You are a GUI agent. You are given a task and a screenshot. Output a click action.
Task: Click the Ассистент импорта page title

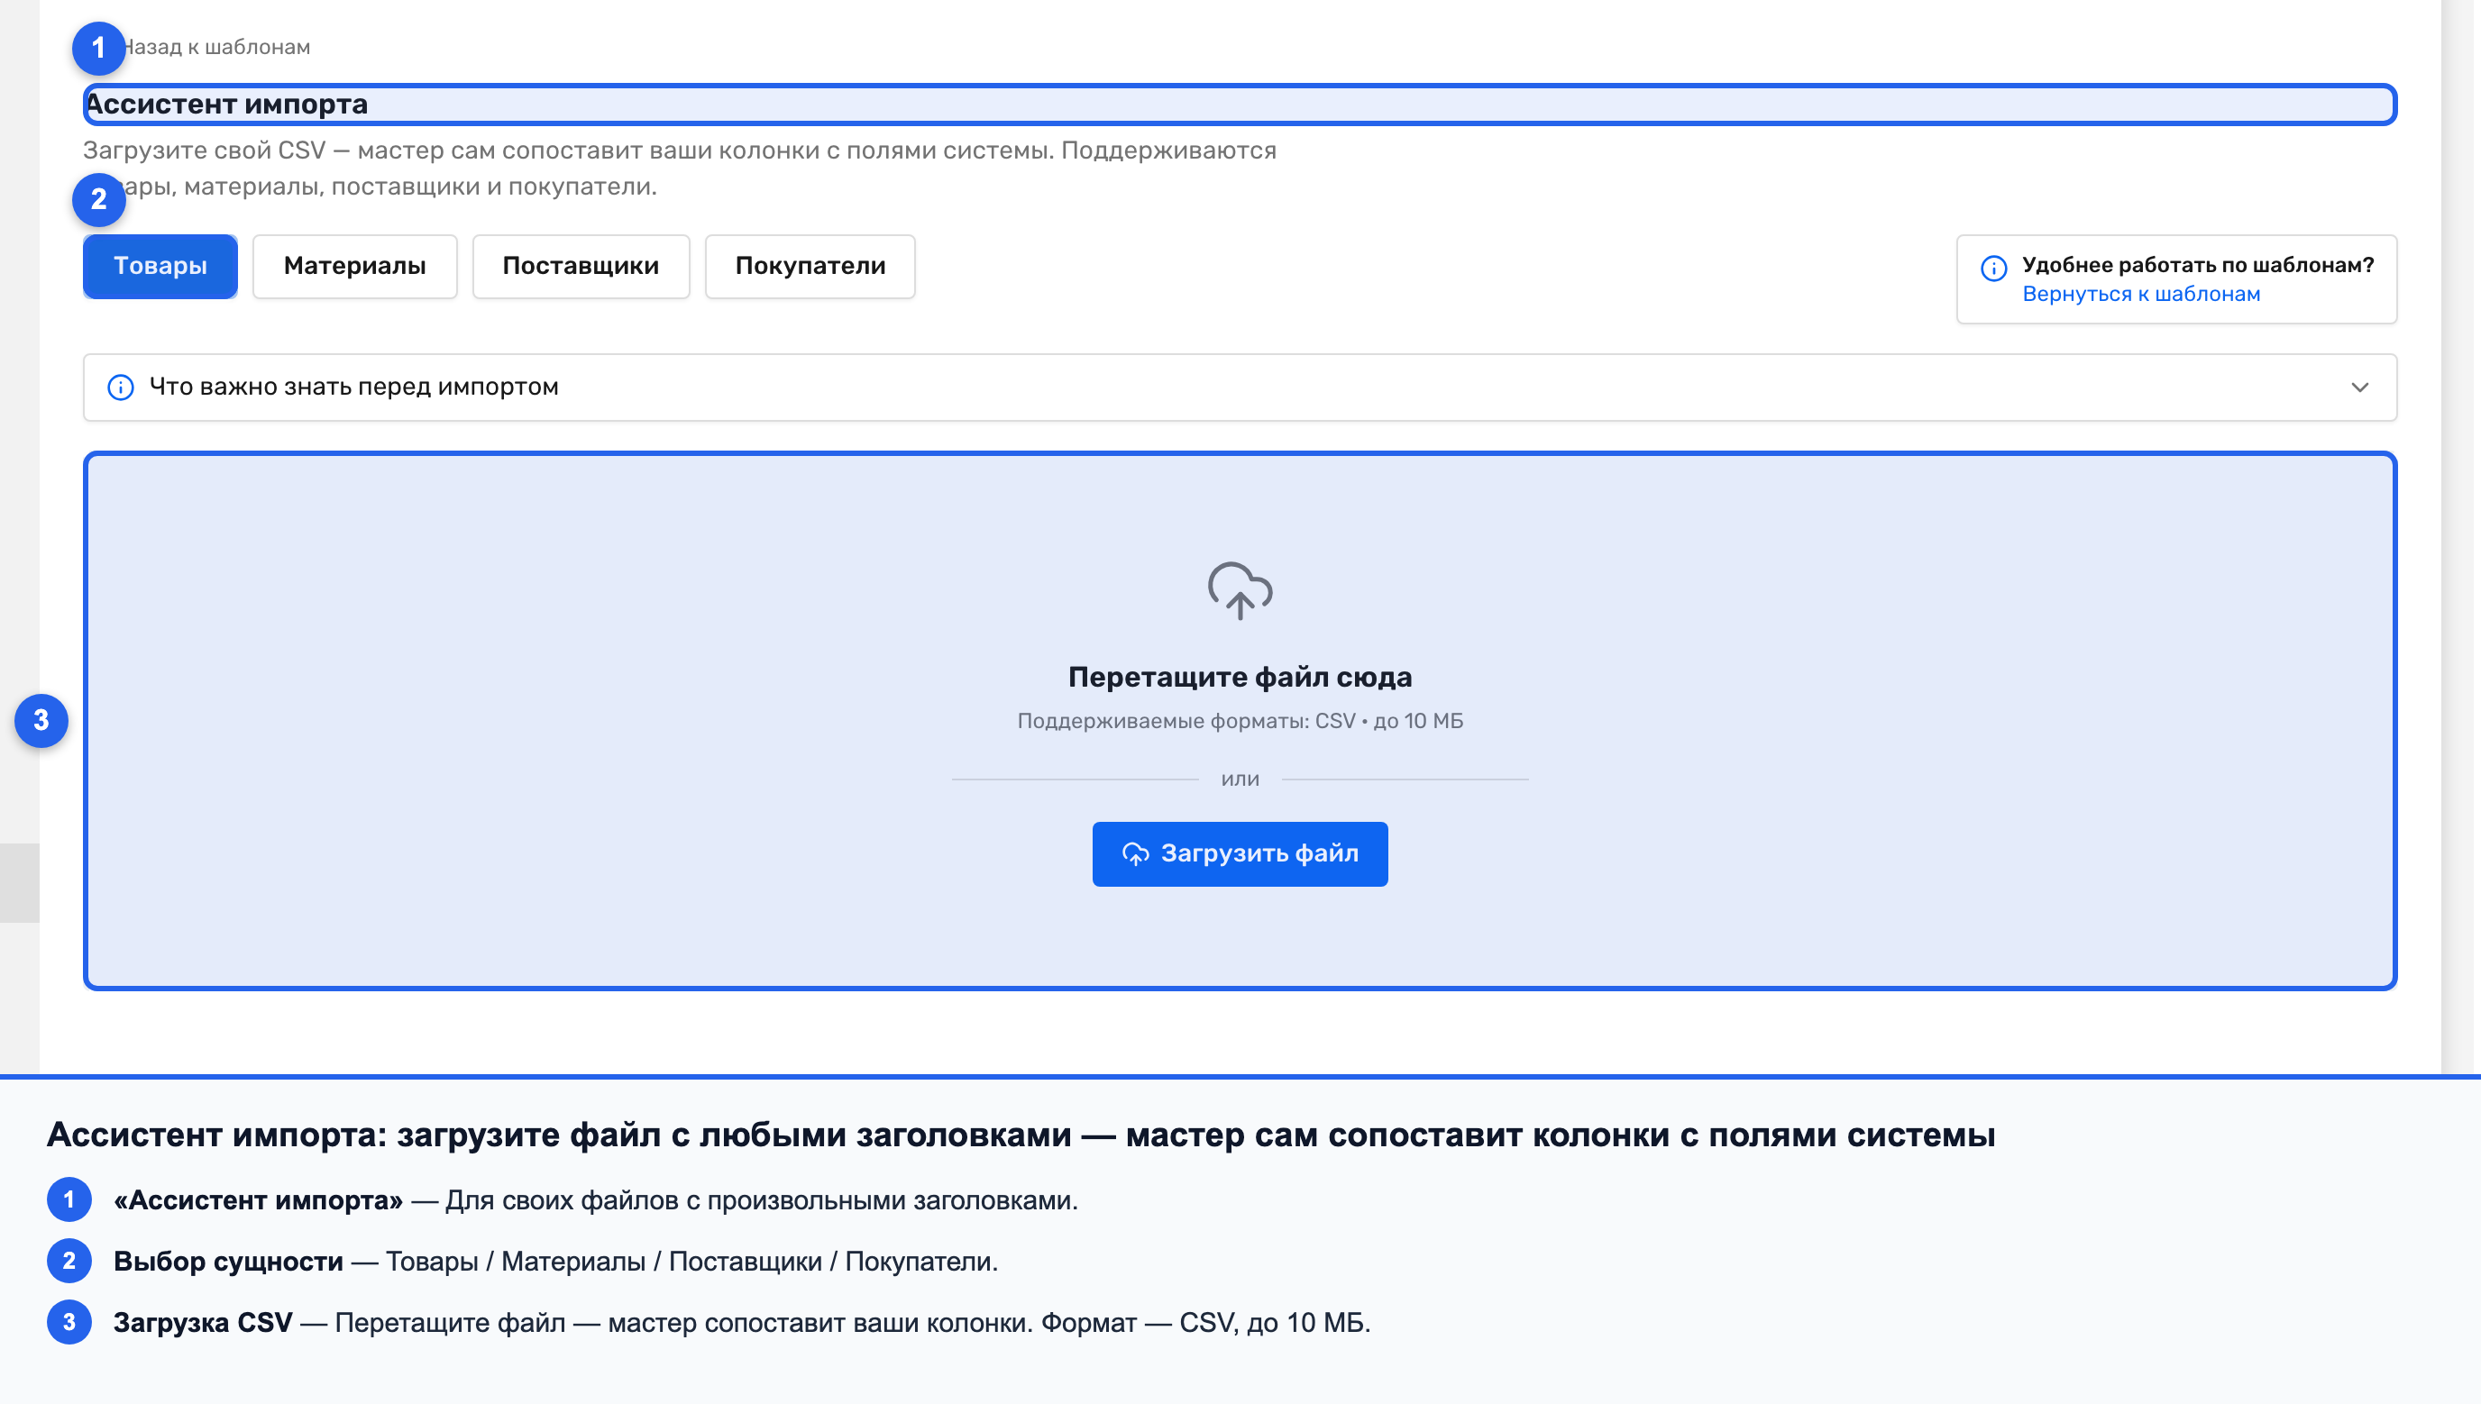click(228, 105)
